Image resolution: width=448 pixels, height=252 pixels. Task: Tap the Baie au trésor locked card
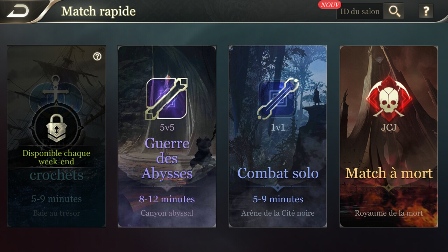[56, 136]
